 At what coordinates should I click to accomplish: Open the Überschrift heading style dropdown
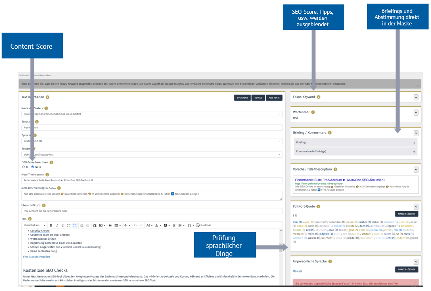[x=34, y=225]
